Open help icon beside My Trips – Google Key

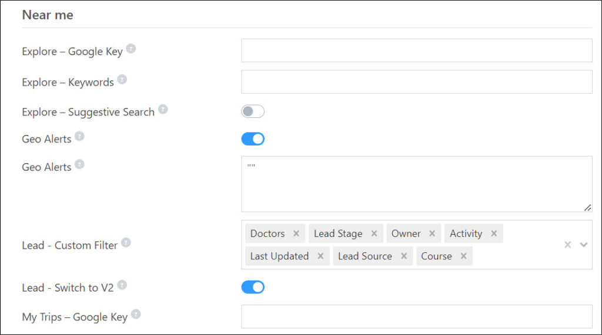[136, 314]
